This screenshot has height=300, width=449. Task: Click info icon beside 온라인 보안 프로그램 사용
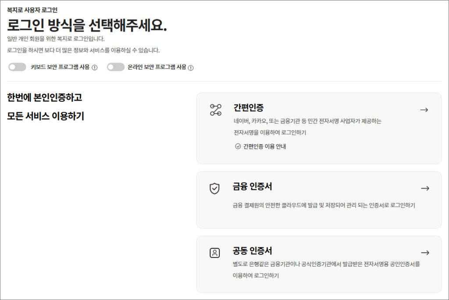191,68
